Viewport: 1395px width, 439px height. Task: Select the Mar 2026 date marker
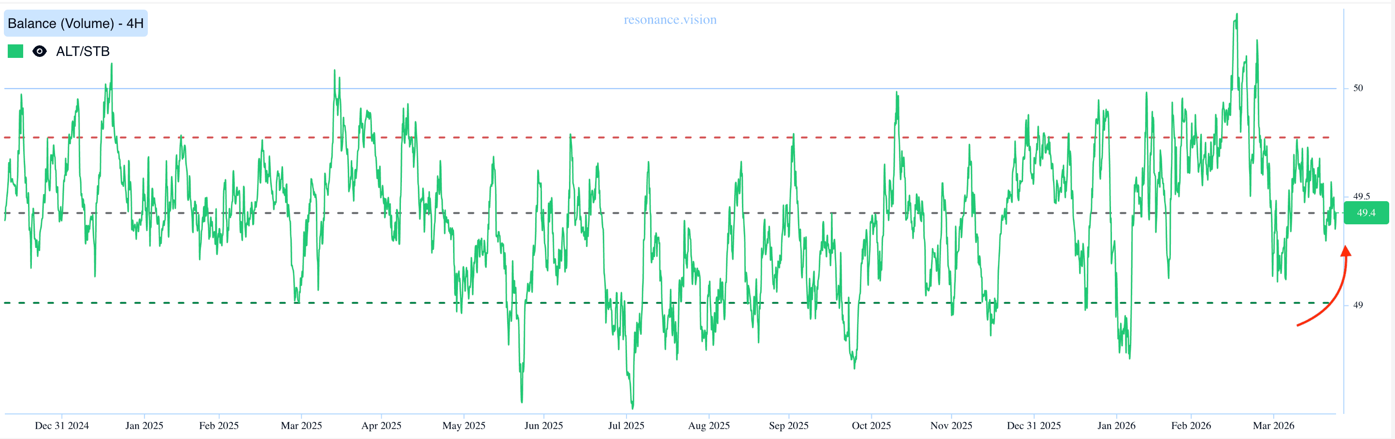pos(1273,425)
